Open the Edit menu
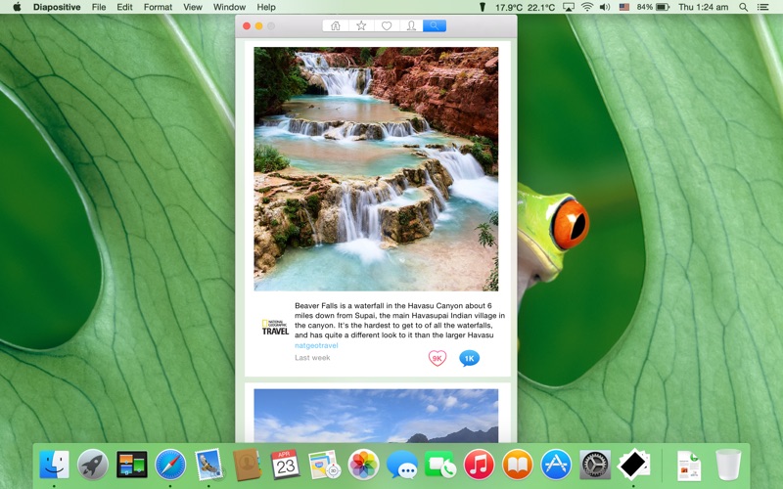Viewport: 783px width, 489px height. click(124, 7)
